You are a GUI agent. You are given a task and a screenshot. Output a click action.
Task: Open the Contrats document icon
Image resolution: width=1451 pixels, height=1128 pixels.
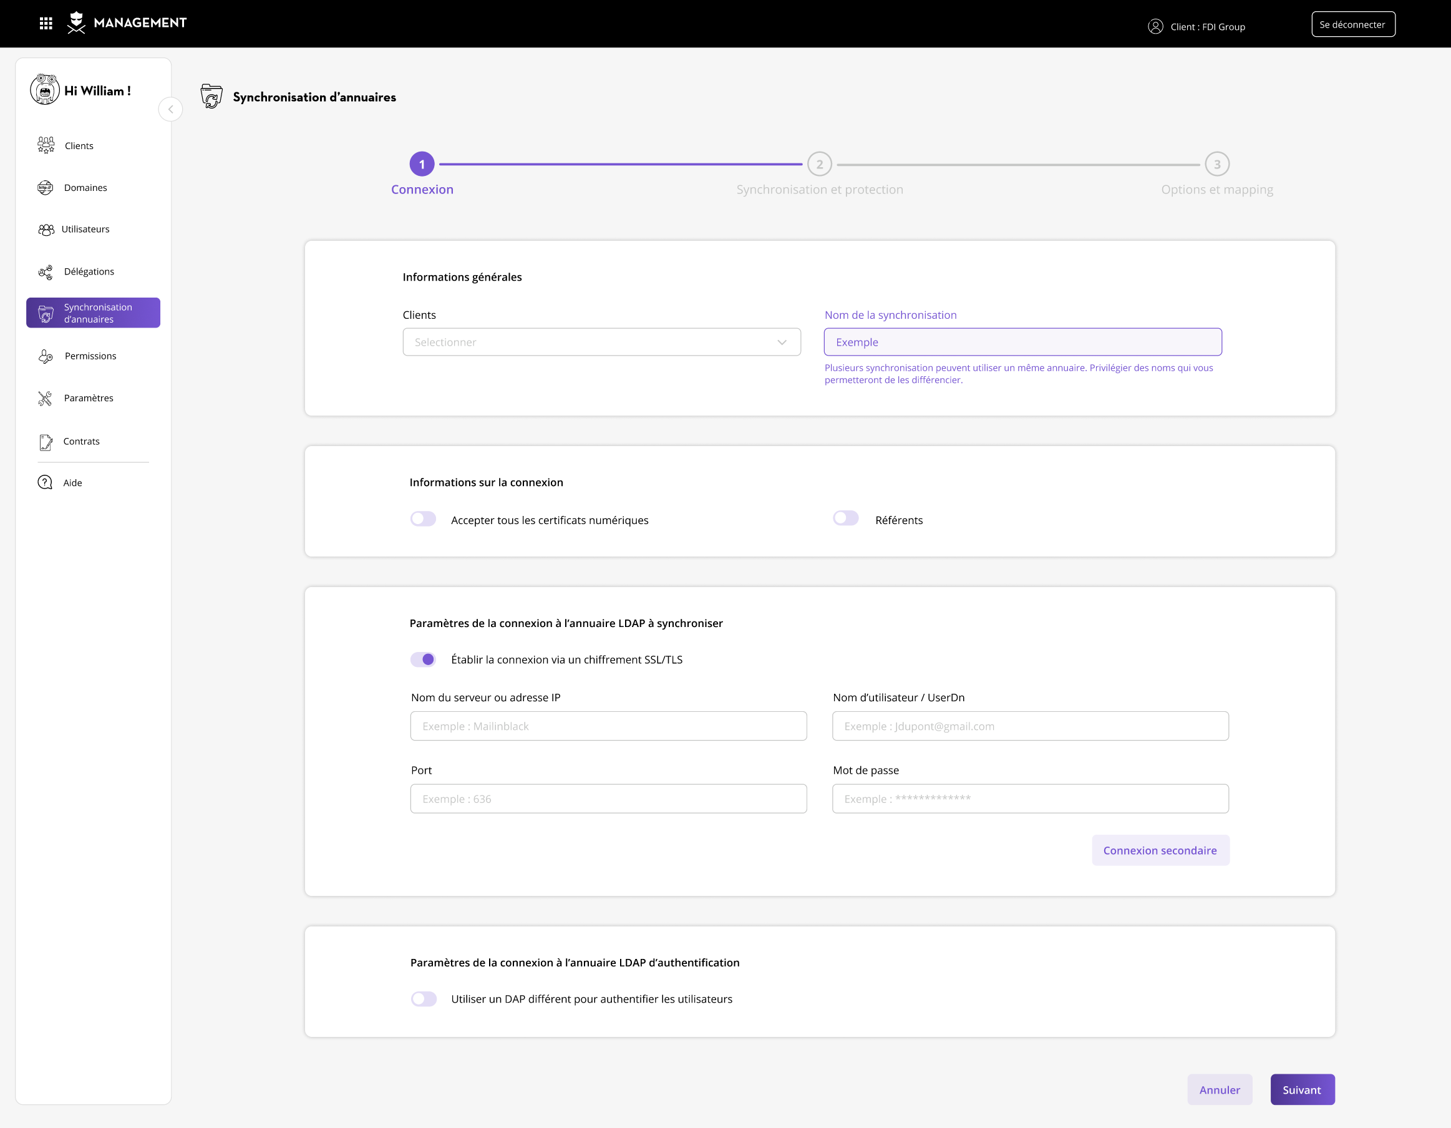[x=45, y=442]
